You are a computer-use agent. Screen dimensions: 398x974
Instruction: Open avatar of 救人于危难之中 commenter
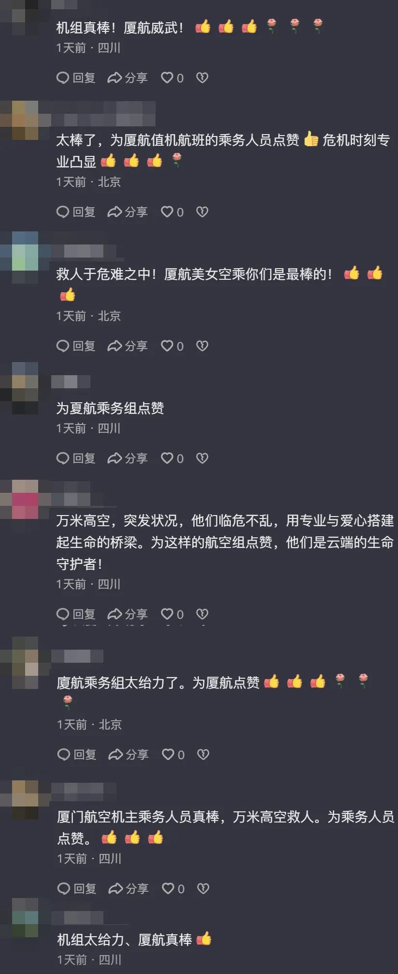pyautogui.click(x=25, y=258)
